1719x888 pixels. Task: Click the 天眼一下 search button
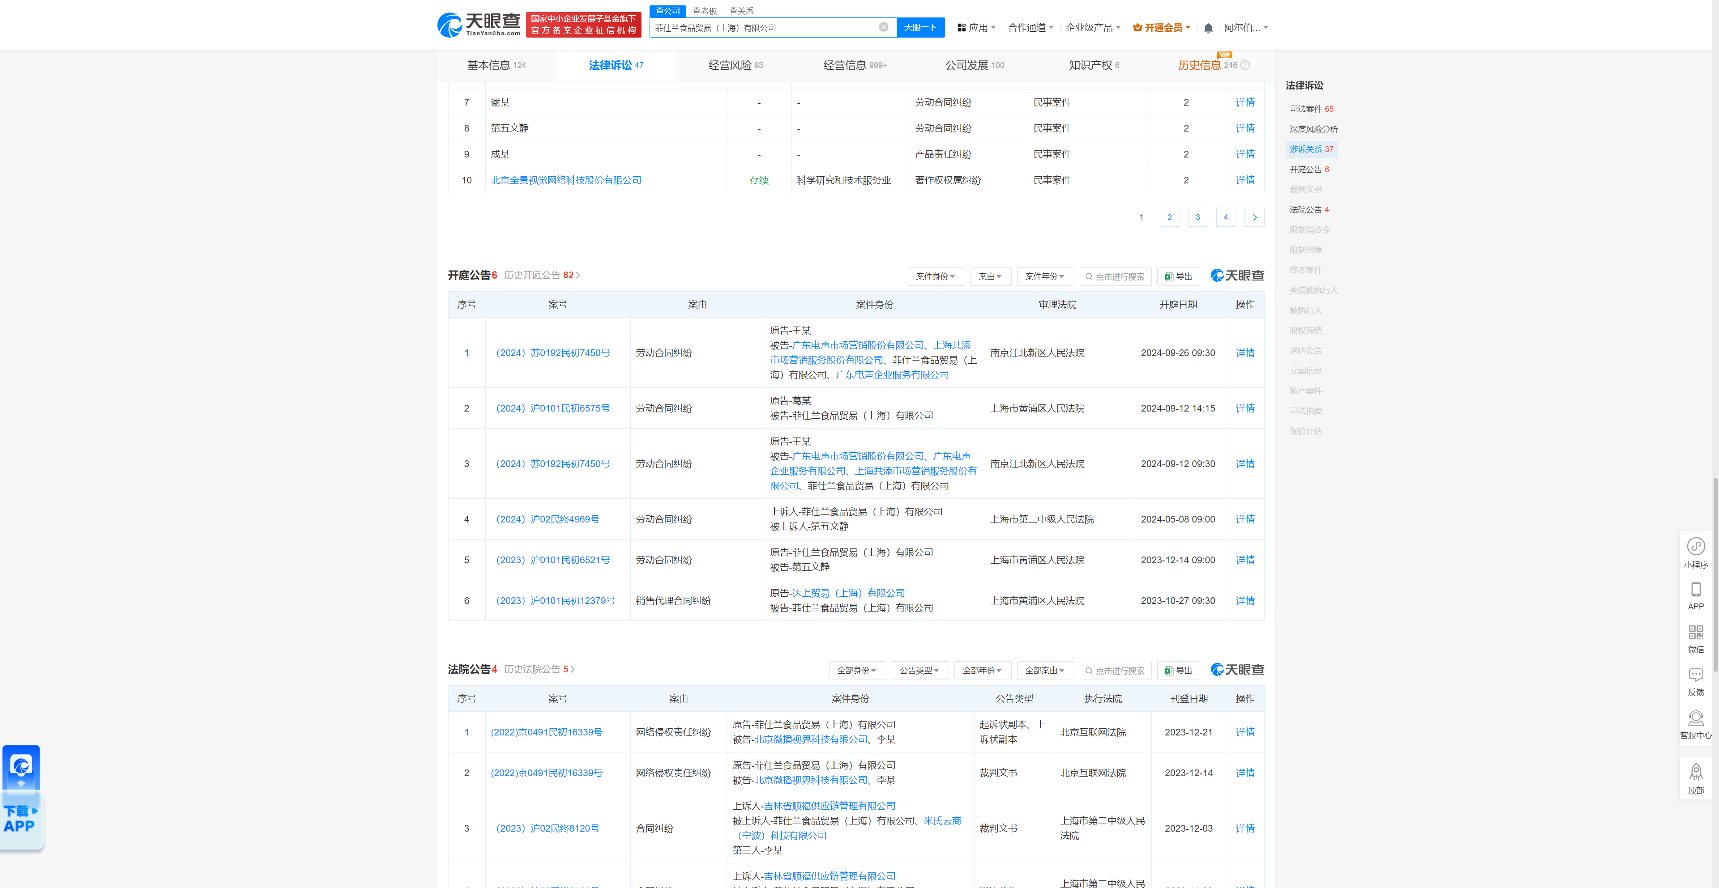tap(920, 27)
